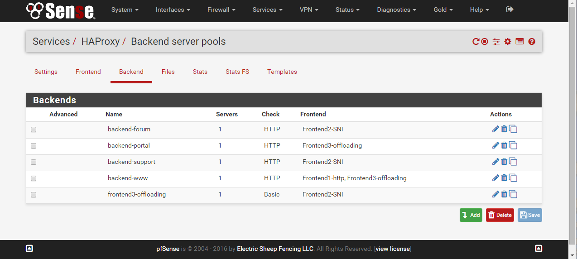
Task: Tick the checkbox for backend-forum
Action: (x=34, y=129)
